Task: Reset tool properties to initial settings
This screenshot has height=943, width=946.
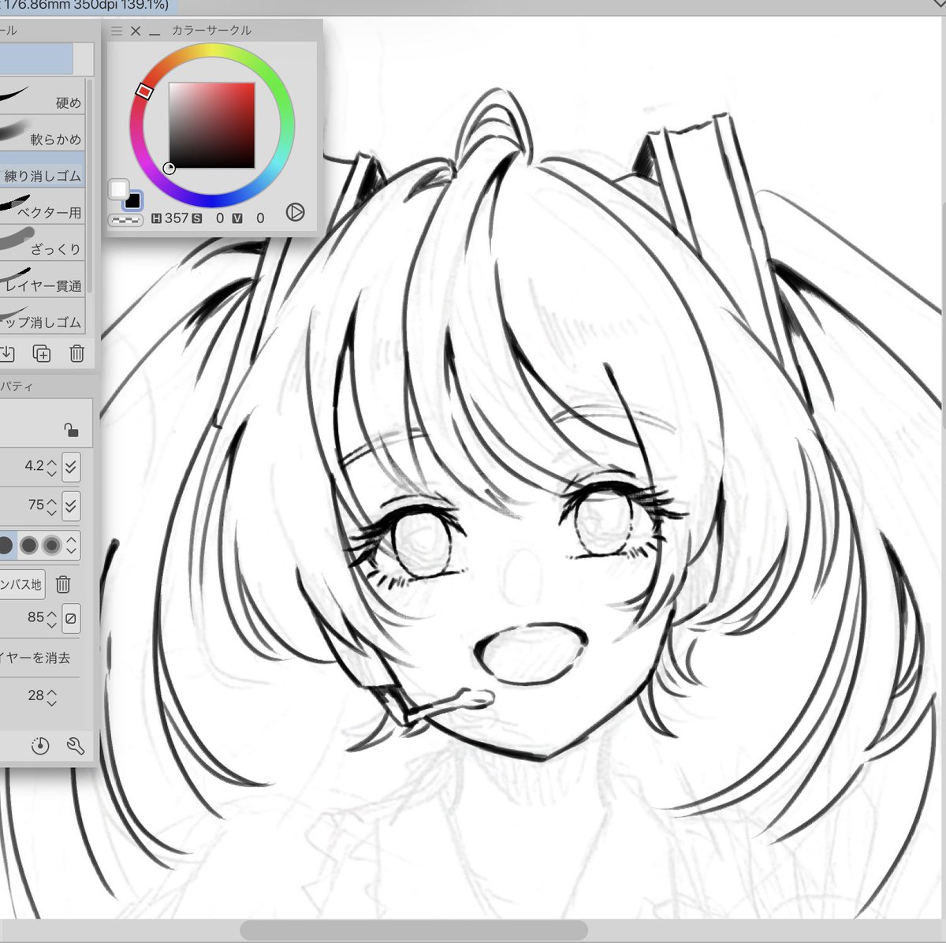Action: [40, 746]
